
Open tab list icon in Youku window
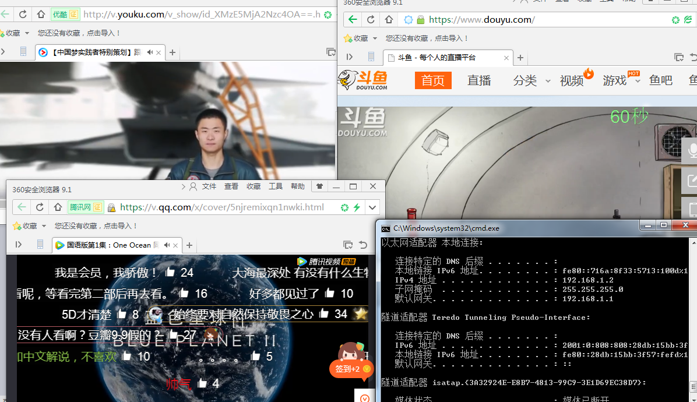click(x=330, y=52)
